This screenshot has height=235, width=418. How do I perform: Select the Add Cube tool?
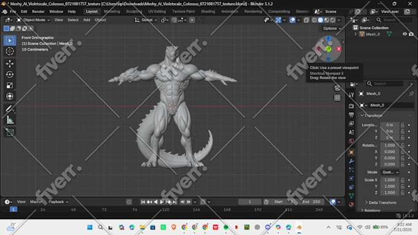tap(10, 132)
